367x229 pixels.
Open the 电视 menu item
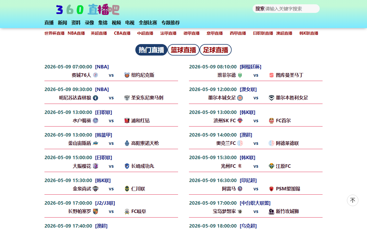click(130, 23)
